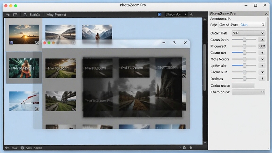Image resolution: width=272 pixels, height=153 pixels.
Task: Click the Caeme sluh slider
Action: pos(244,72)
